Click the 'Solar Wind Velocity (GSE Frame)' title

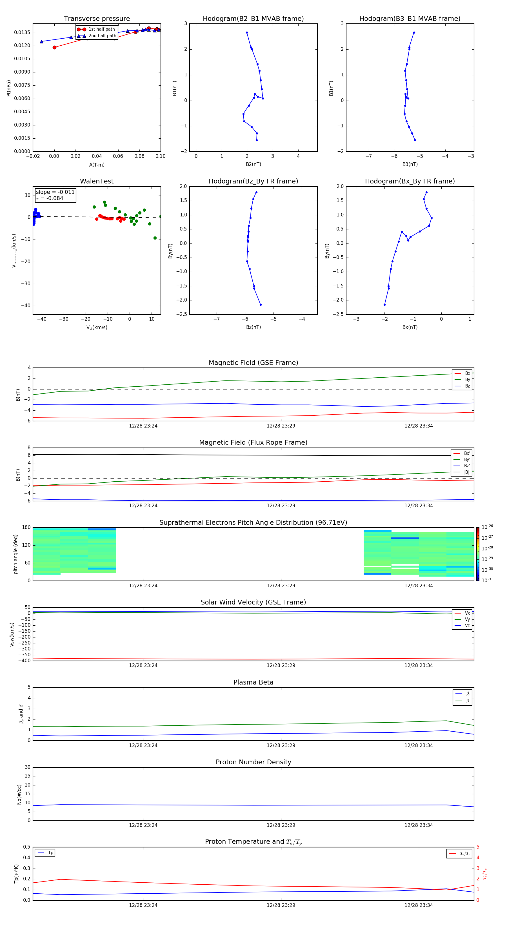pyautogui.click(x=253, y=602)
